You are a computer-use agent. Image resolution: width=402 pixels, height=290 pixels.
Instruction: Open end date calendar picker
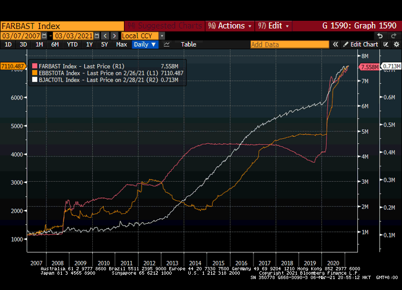pyautogui.click(x=97, y=36)
